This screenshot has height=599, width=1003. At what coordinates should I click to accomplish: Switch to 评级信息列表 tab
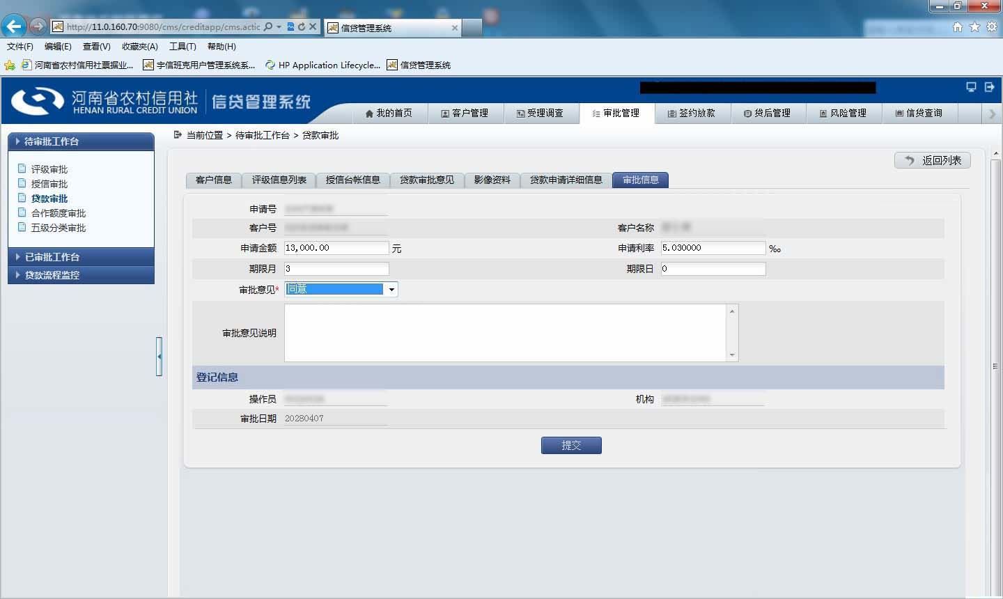click(x=279, y=180)
